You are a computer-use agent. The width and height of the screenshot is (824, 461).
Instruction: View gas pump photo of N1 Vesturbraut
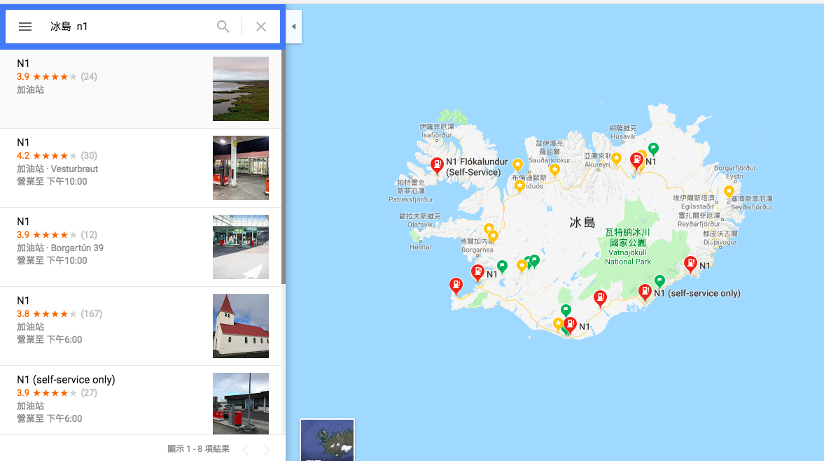tap(241, 168)
